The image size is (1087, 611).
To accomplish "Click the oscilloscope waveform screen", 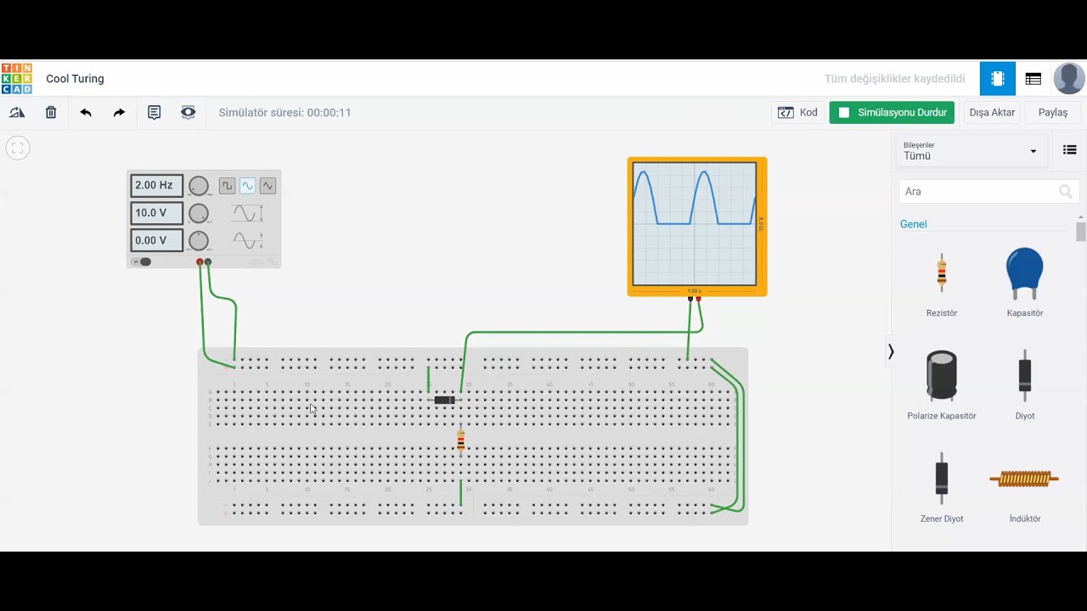I will click(695, 224).
